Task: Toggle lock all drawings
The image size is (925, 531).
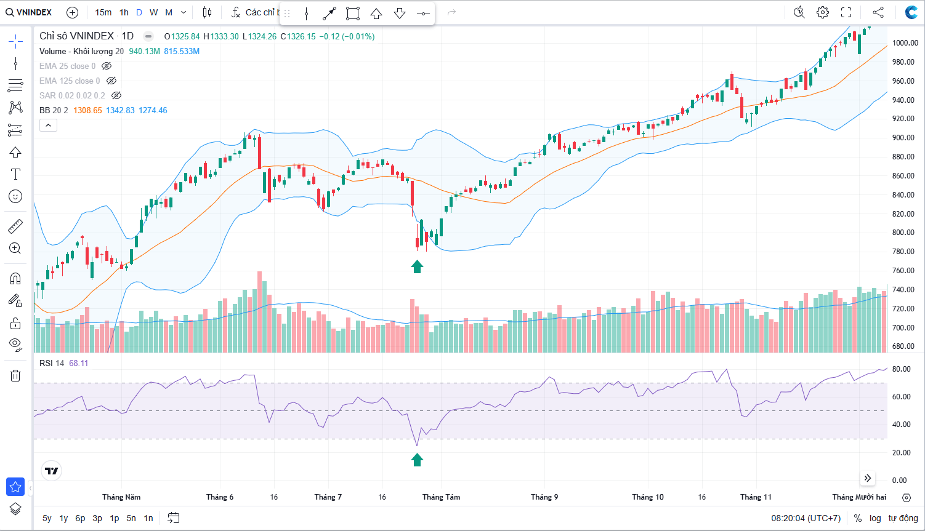Action: pyautogui.click(x=15, y=323)
